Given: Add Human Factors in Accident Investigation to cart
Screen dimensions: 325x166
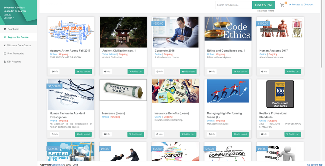Looking at the screenshot, I should pyautogui.click(x=83, y=134).
